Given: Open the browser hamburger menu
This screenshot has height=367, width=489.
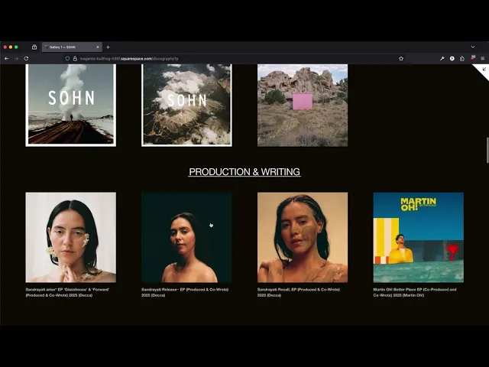Looking at the screenshot, I should [482, 59].
